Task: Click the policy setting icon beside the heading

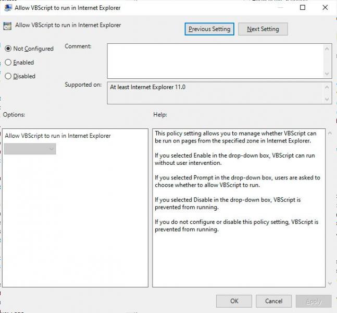Action: pos(8,26)
